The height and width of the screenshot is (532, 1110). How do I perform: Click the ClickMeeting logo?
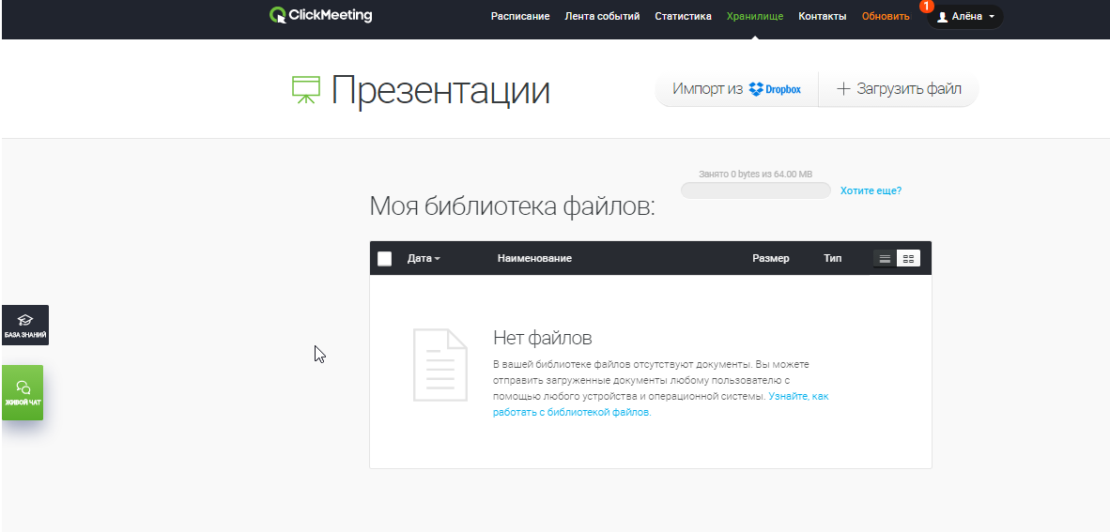pos(320,15)
